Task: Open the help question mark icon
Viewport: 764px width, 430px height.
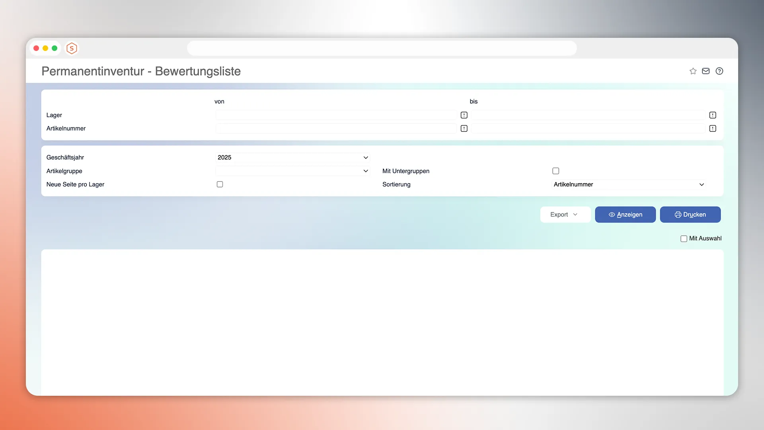Action: pos(719,71)
